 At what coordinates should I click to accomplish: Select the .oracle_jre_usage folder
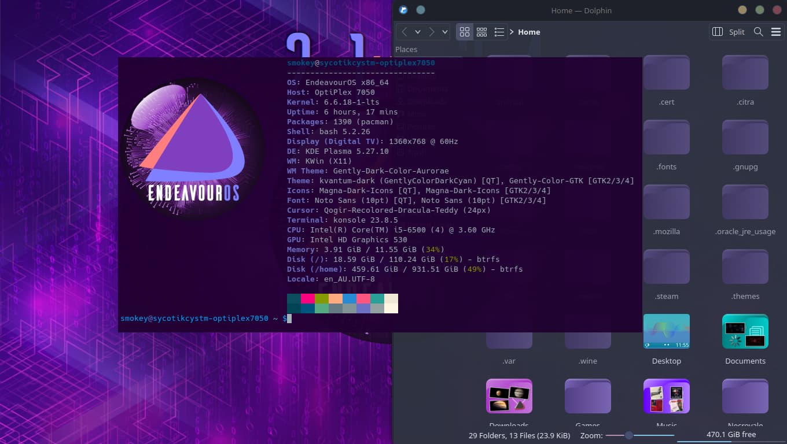(x=745, y=210)
